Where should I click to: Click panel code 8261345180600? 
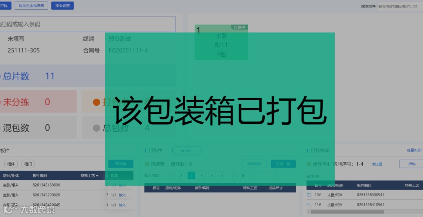(x=46, y=185)
